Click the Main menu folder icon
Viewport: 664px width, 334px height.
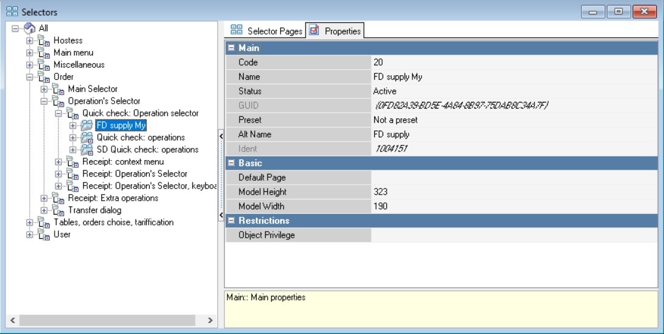(44, 53)
